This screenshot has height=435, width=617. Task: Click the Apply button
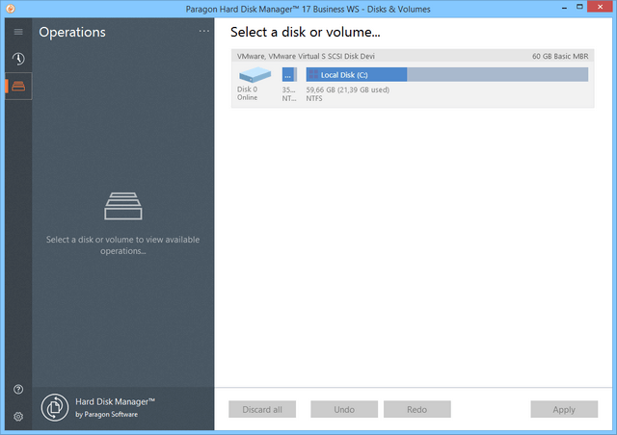click(x=564, y=409)
